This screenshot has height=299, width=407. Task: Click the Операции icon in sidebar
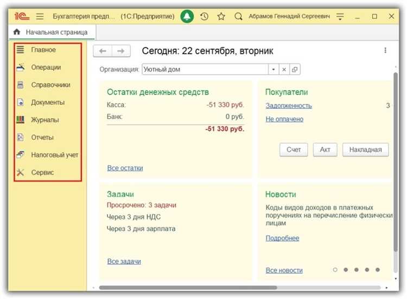[x=21, y=67]
